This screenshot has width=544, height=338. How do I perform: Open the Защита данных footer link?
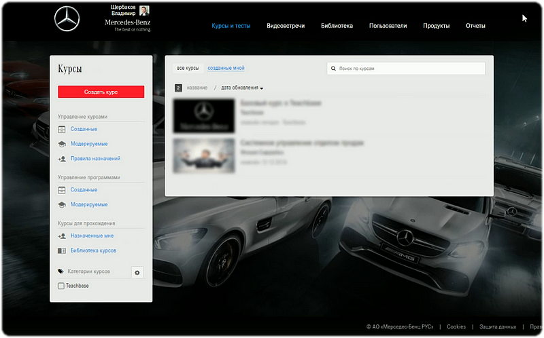pyautogui.click(x=498, y=327)
